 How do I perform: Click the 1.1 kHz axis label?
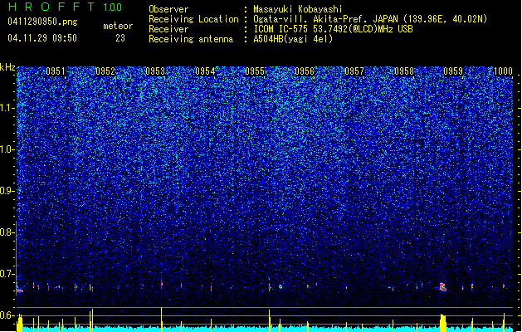pyautogui.click(x=7, y=108)
